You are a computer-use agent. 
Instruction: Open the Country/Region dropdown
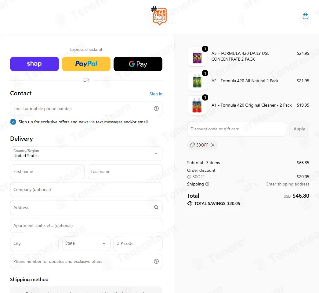(x=86, y=154)
